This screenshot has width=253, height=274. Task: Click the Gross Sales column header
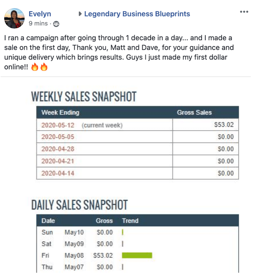click(194, 112)
